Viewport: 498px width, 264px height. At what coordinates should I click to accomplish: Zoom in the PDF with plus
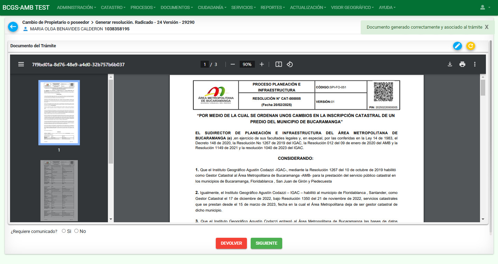coord(262,64)
